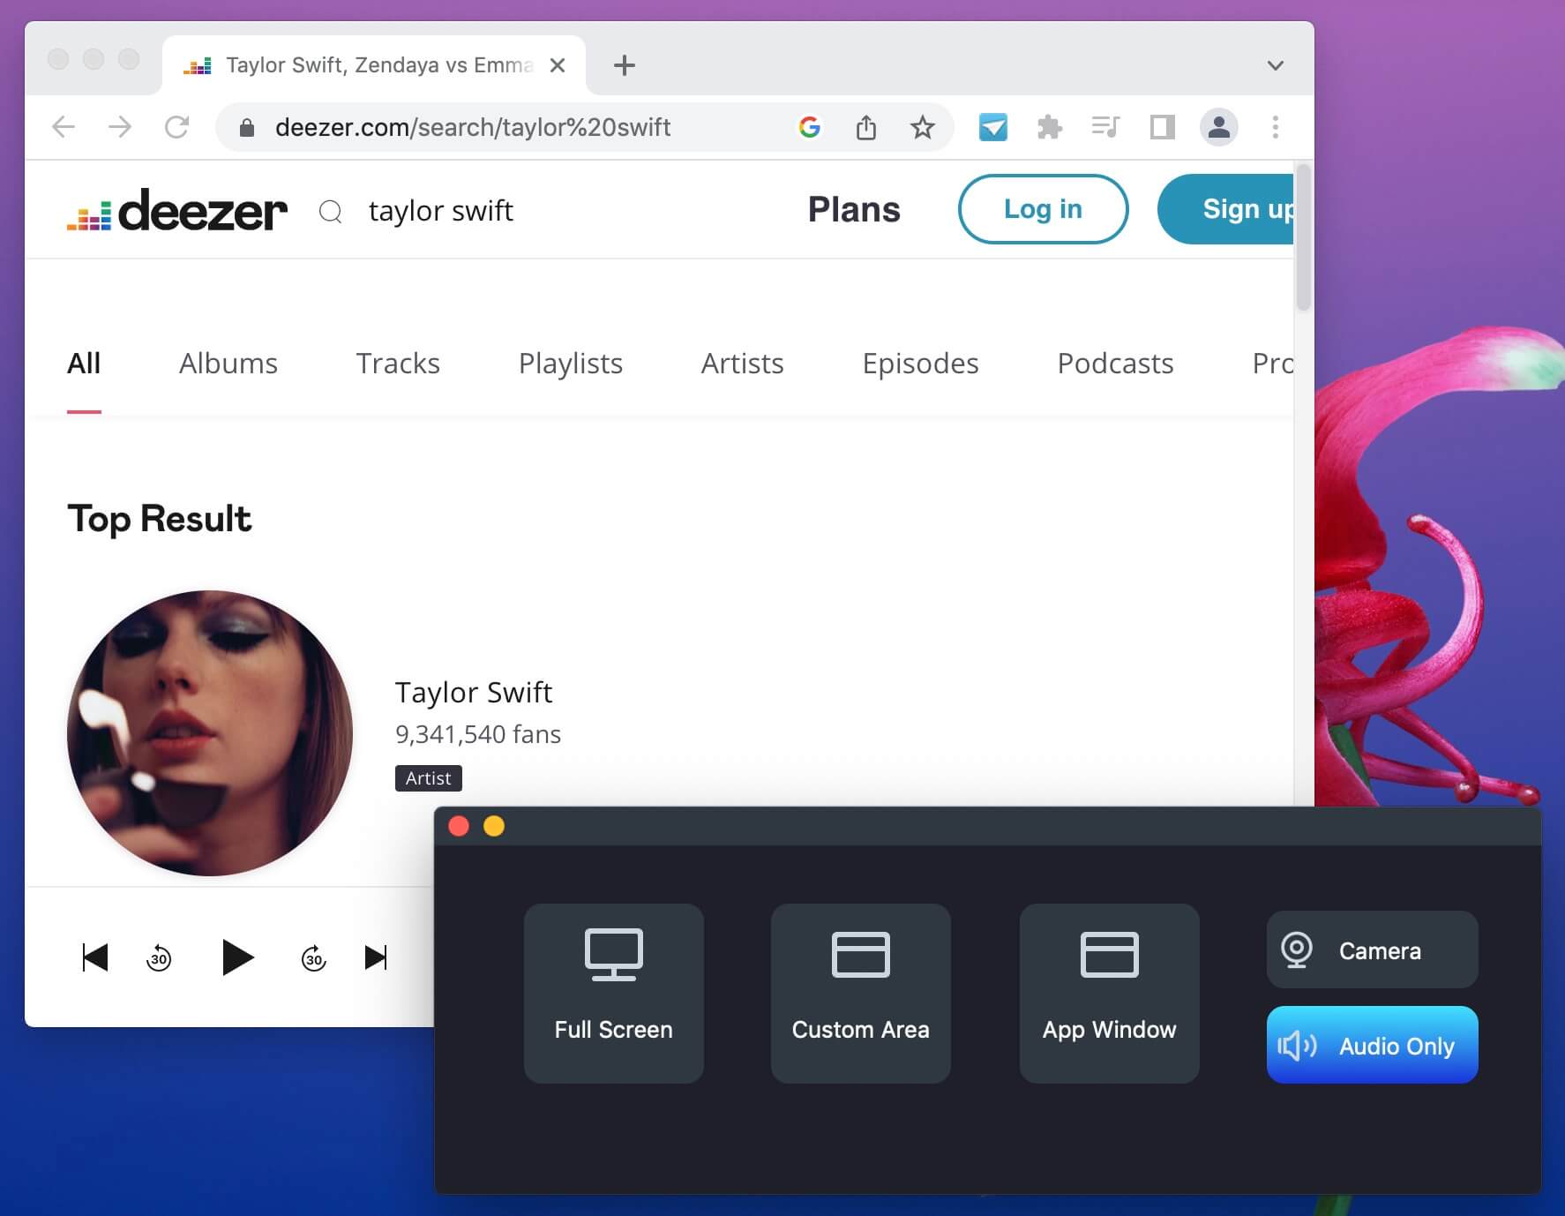Choose Custom Area recording mode
The width and height of the screenshot is (1565, 1216).
pyautogui.click(x=861, y=994)
